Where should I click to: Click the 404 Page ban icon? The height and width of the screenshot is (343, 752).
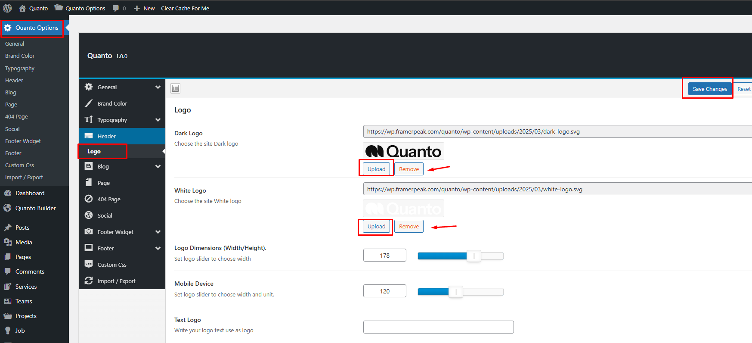[x=89, y=199]
